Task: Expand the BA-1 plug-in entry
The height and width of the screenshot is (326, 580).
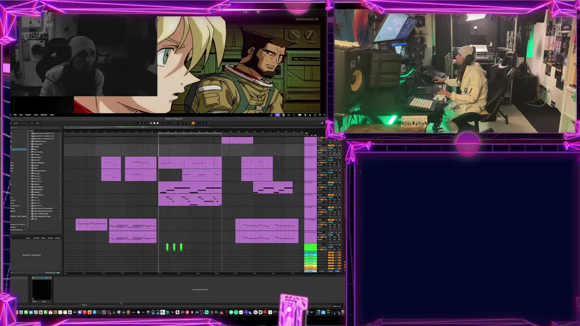Action: [x=30, y=149]
